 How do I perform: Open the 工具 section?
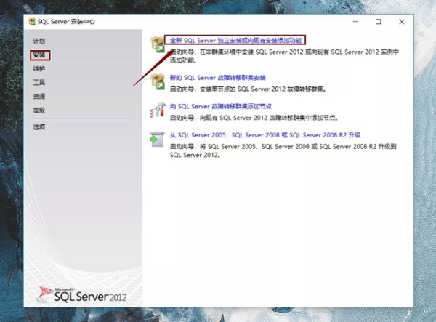(x=39, y=83)
